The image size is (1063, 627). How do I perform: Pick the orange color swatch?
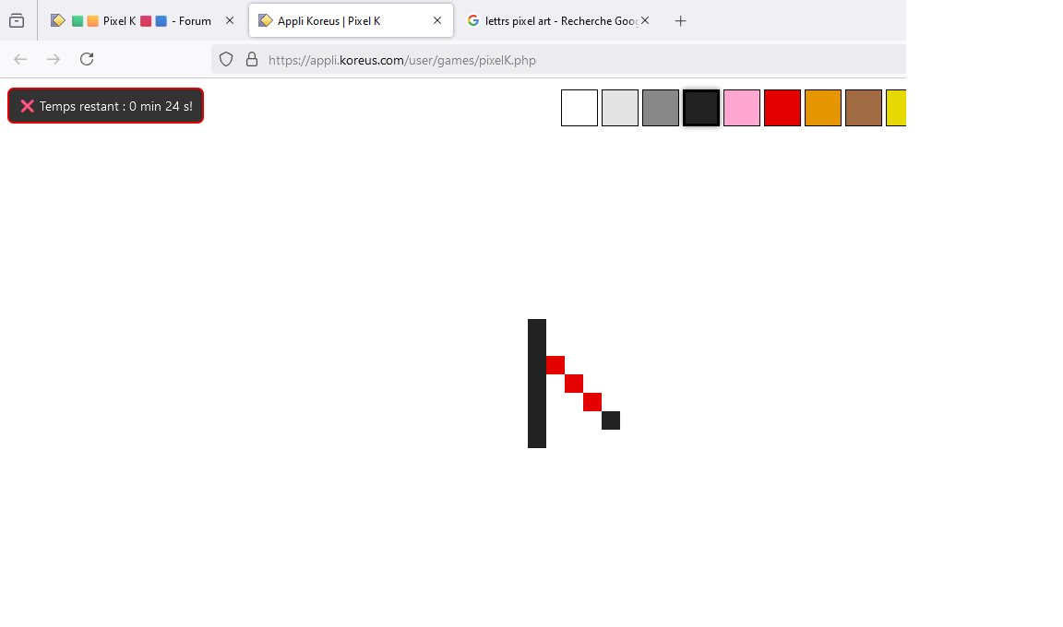click(823, 108)
